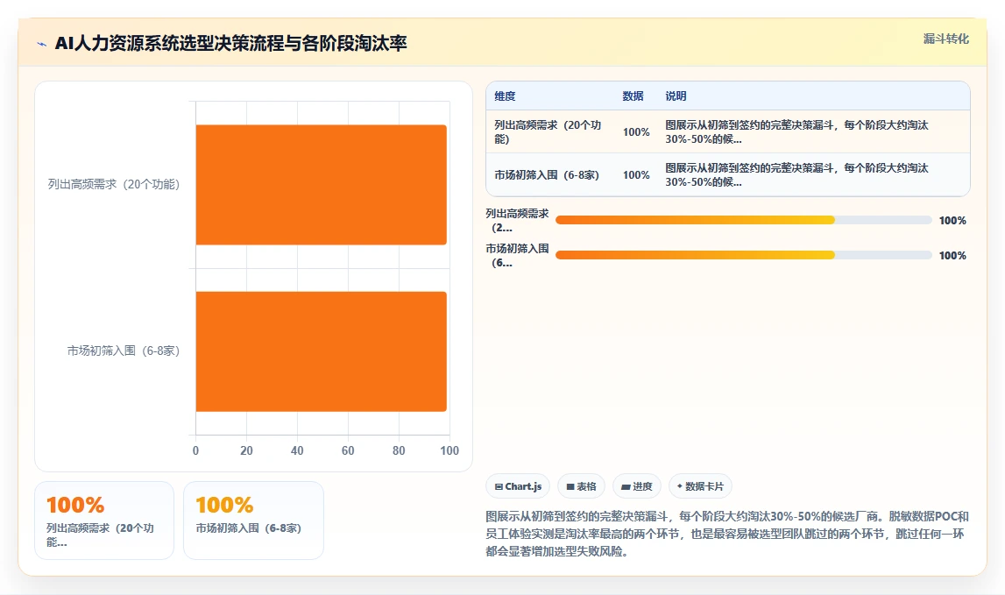
Task: Click the 市场初筛入围 progress row label
Action: coord(517,256)
